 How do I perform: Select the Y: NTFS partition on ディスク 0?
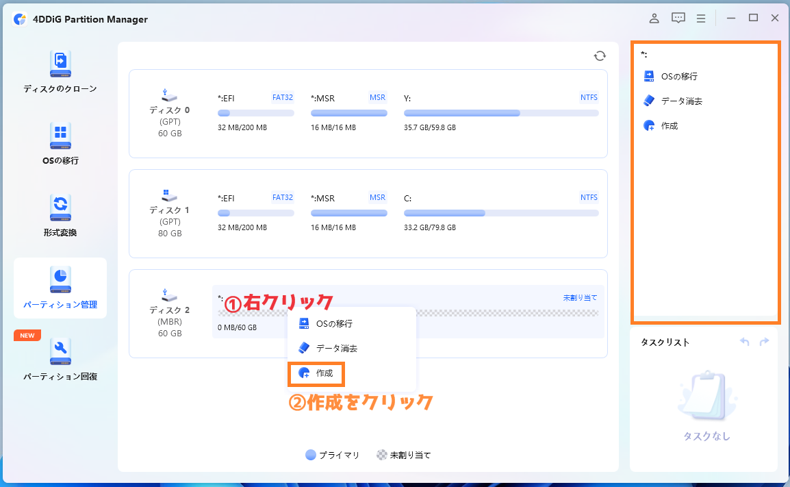(x=501, y=112)
